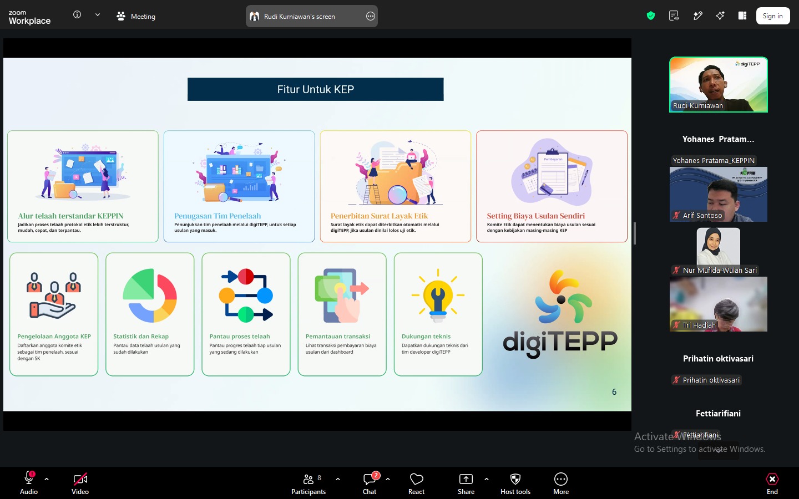The width and height of the screenshot is (799, 499).
Task: Click the green encryption shield icon
Action: click(651, 16)
